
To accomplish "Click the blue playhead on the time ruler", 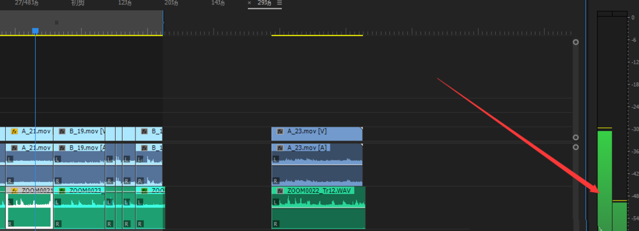I will click(35, 31).
